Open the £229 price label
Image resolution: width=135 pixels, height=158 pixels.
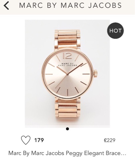110,140
